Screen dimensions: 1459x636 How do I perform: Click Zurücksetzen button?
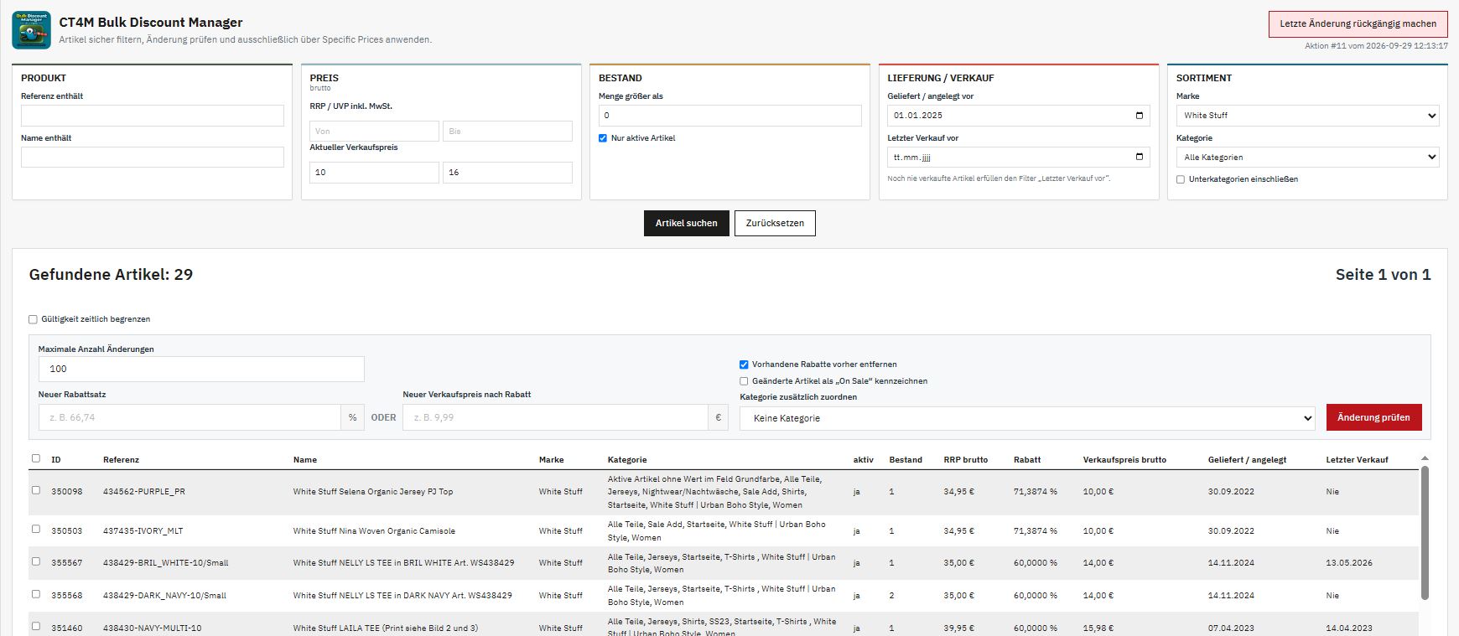775,223
